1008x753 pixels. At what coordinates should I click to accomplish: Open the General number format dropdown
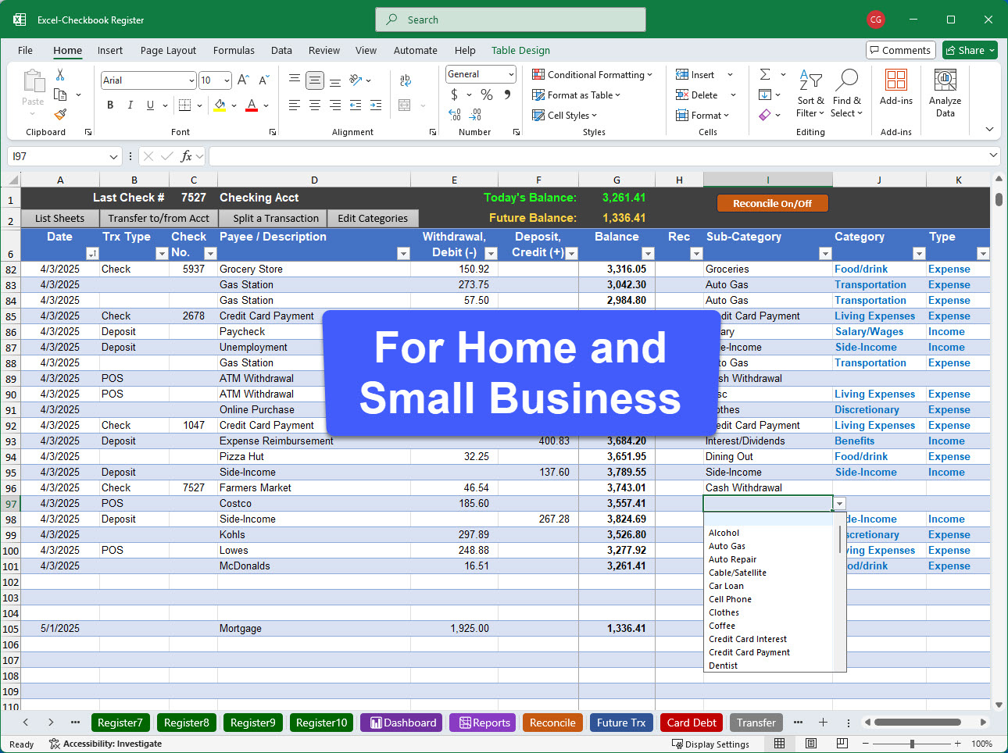pyautogui.click(x=511, y=74)
